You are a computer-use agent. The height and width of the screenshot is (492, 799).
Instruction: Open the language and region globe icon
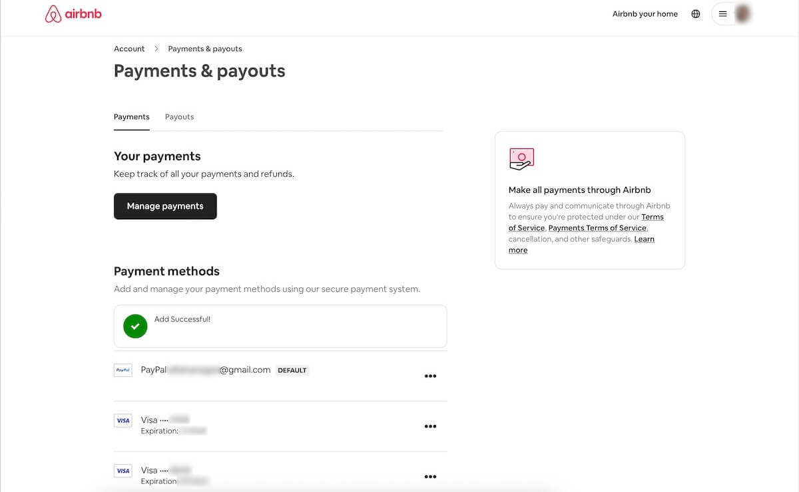click(x=695, y=13)
